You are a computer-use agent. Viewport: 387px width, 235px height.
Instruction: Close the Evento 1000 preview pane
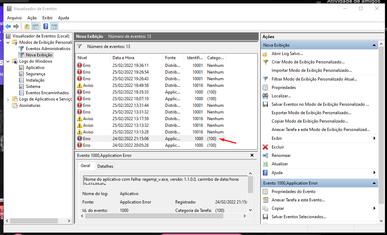(252, 155)
